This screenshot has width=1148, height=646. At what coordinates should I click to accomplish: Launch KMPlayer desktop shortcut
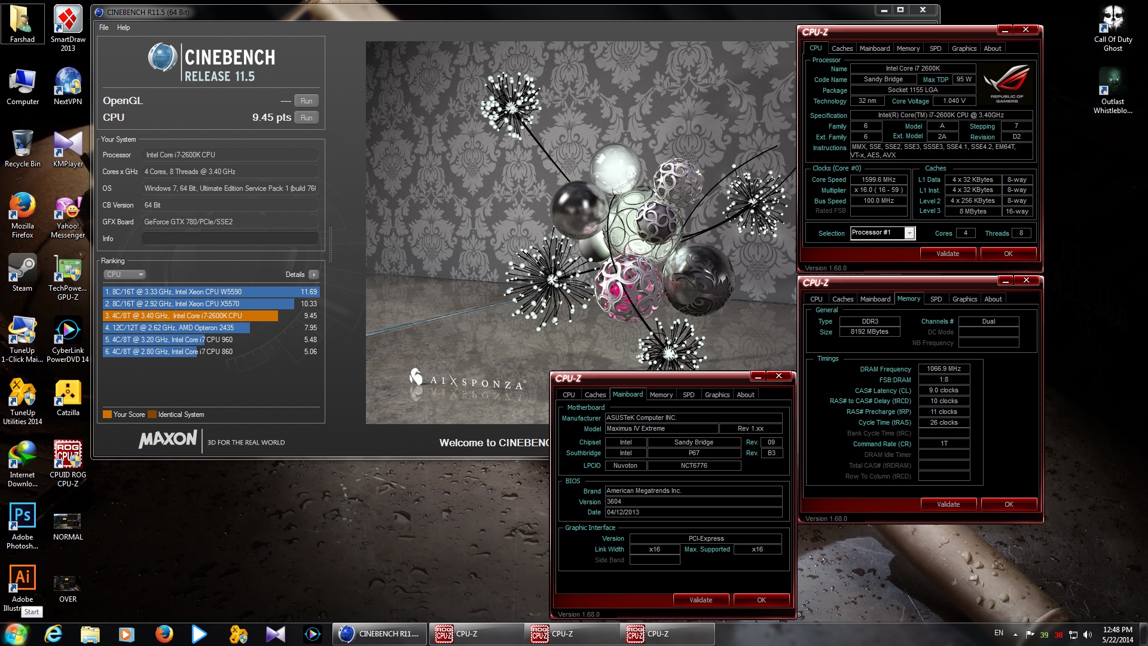point(68,149)
